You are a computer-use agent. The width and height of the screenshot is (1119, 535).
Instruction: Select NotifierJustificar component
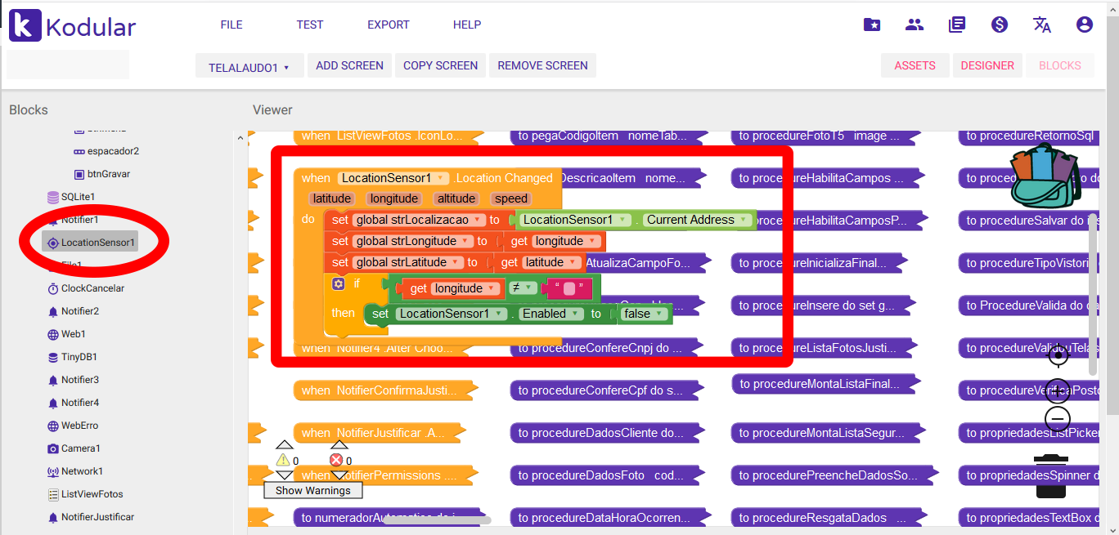(x=91, y=517)
